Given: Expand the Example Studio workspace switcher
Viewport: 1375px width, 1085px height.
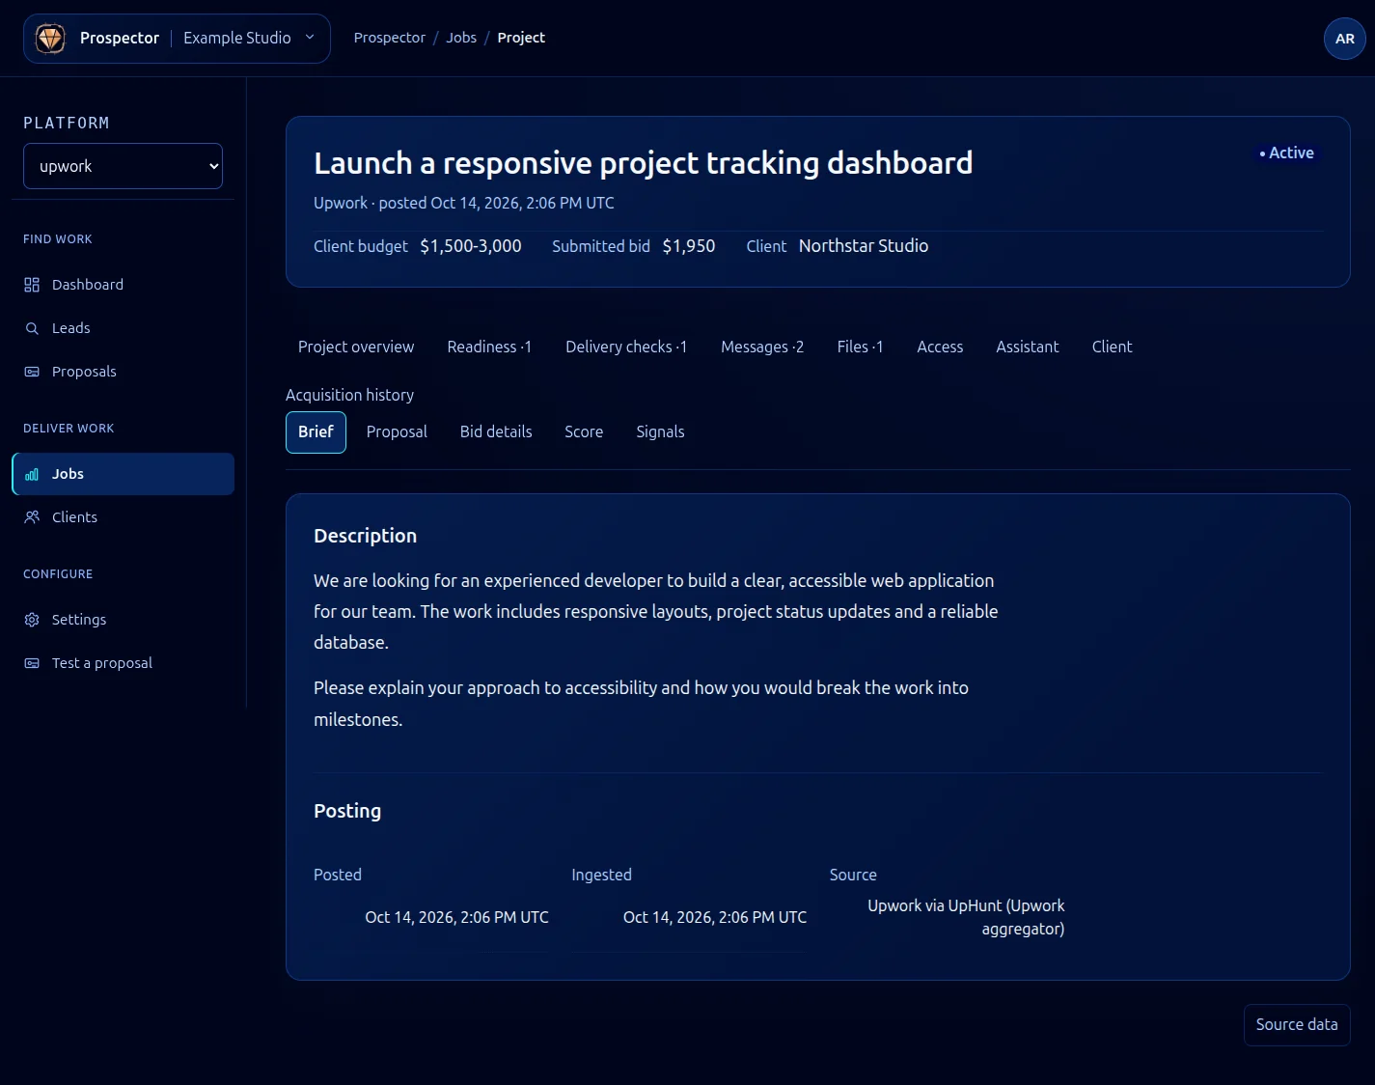Looking at the screenshot, I should (x=249, y=38).
